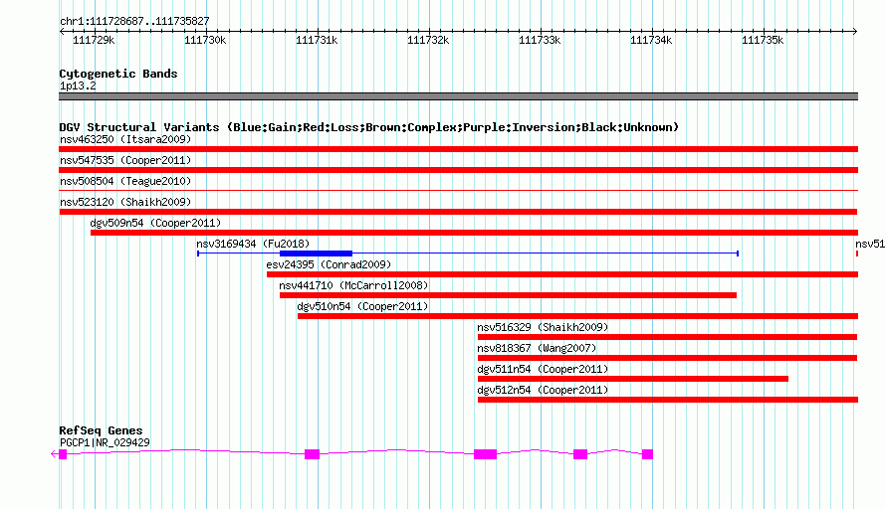Click the chr1:111728687..111735827 coordinate label
Screen dimensions: 886x509
click(x=134, y=22)
